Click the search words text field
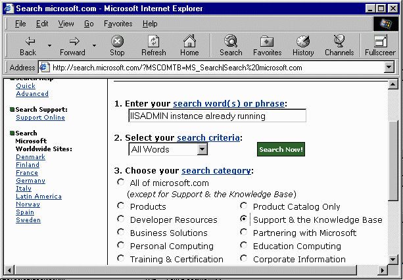Image resolution: width=403 pixels, height=280 pixels. [x=217, y=116]
